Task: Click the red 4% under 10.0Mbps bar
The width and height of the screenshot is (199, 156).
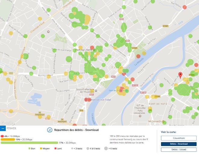Action: click(x=2, y=136)
